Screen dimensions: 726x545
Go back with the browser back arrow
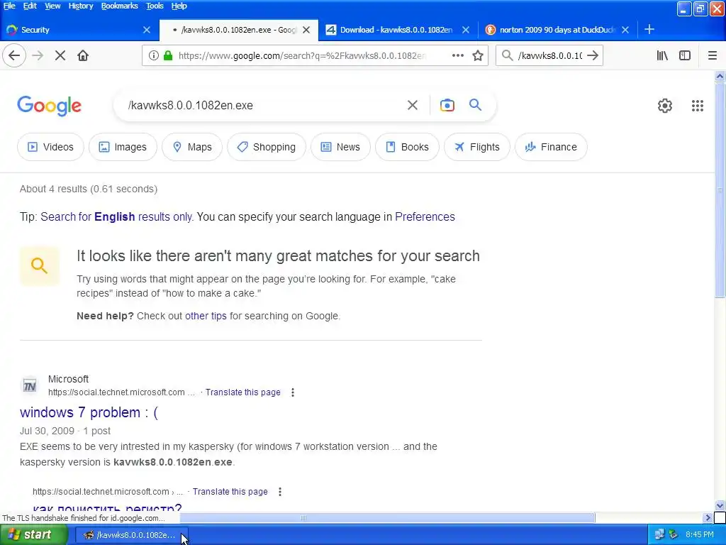[14, 55]
